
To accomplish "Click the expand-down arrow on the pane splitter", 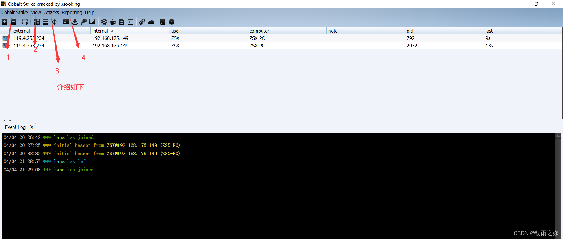I will pyautogui.click(x=10, y=121).
